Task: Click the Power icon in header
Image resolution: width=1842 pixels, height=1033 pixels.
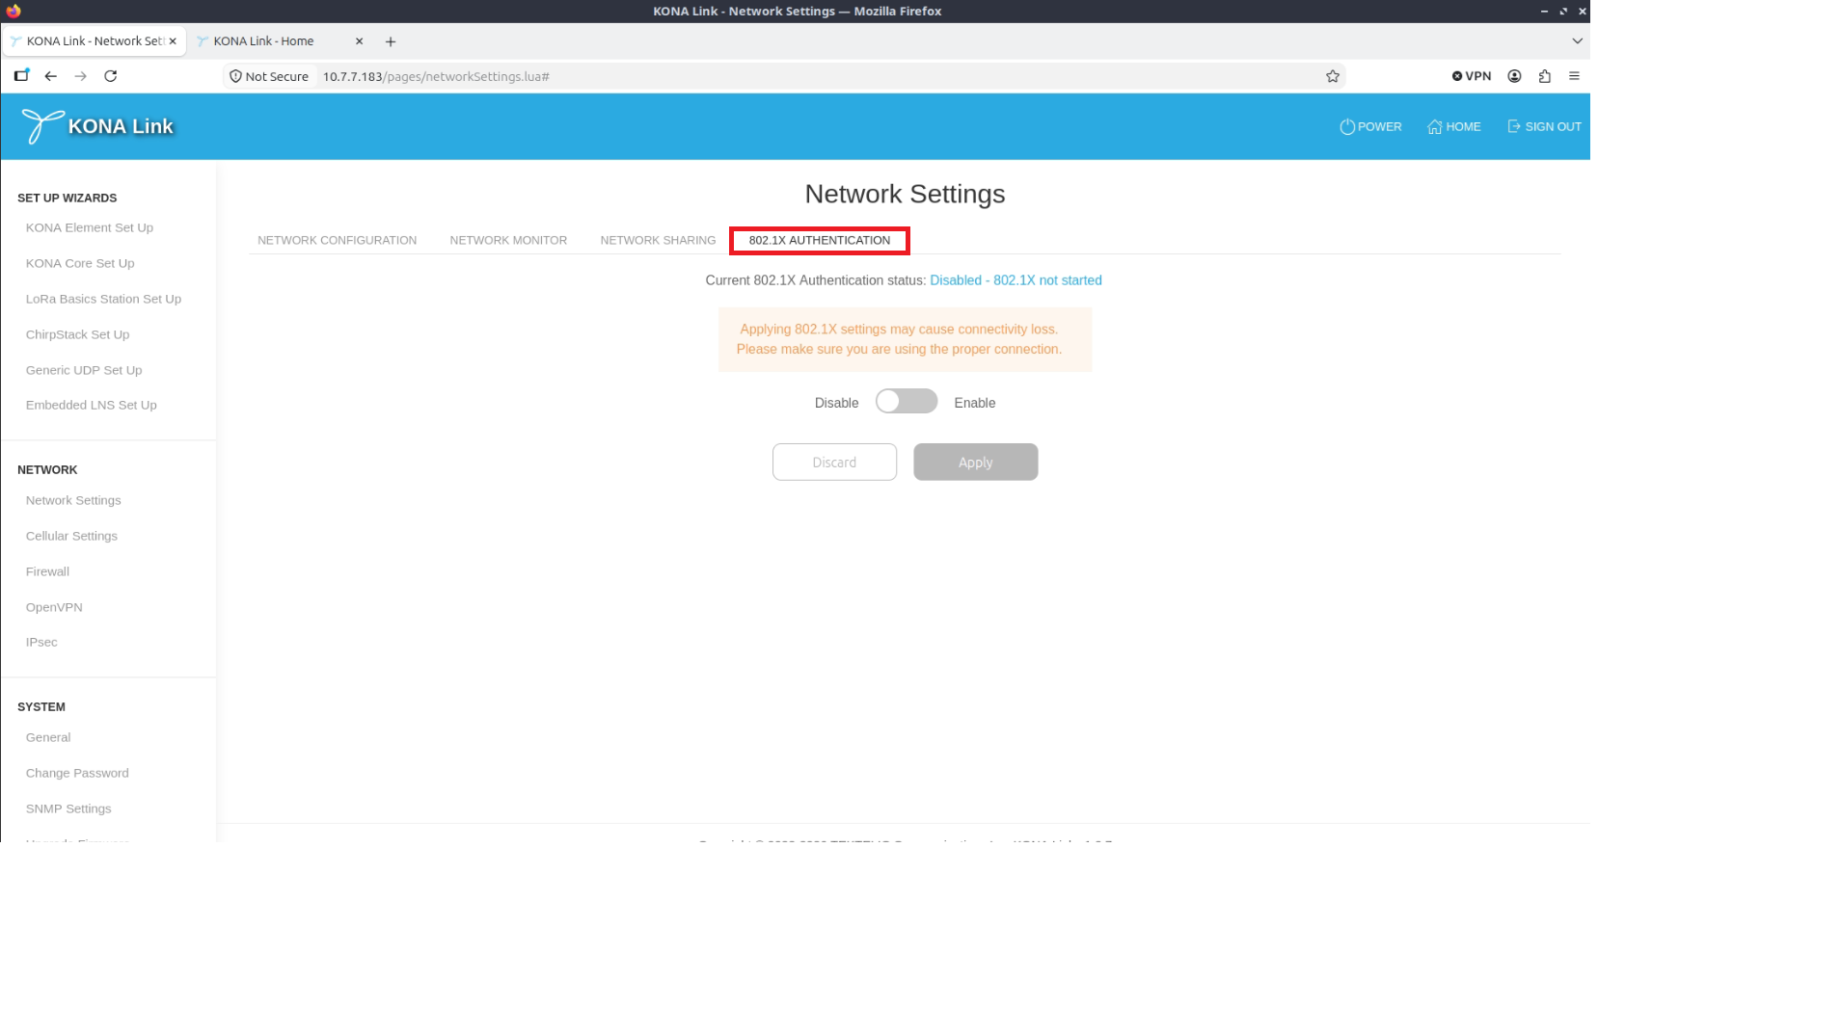Action: click(1347, 126)
